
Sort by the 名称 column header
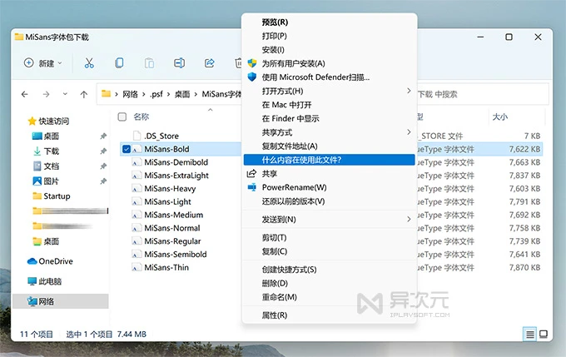click(141, 117)
